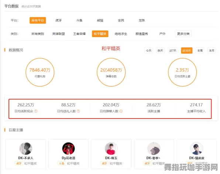Click the 88.52万 gift senders value

click(x=68, y=105)
